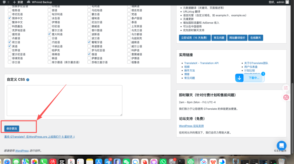Uncheck the 英语 checkbox
The height and width of the screenshot is (164, 294).
pyautogui.click(x=9, y=46)
